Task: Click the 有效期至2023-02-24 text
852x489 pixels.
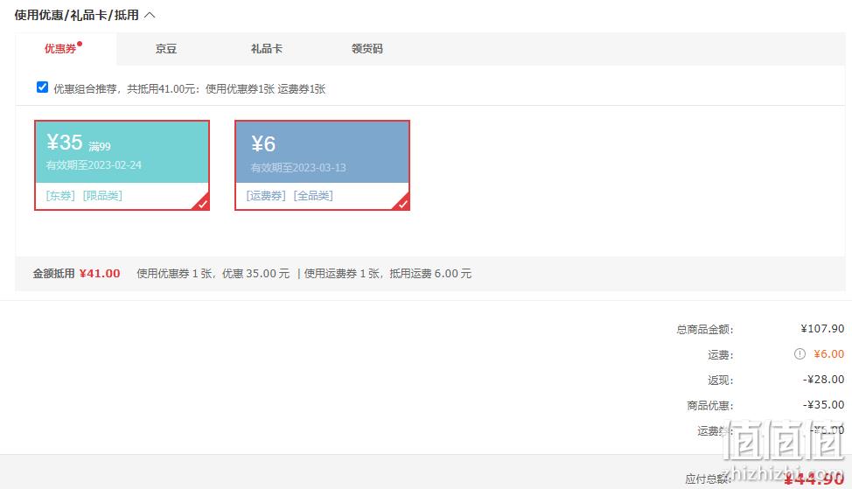Action: click(94, 165)
